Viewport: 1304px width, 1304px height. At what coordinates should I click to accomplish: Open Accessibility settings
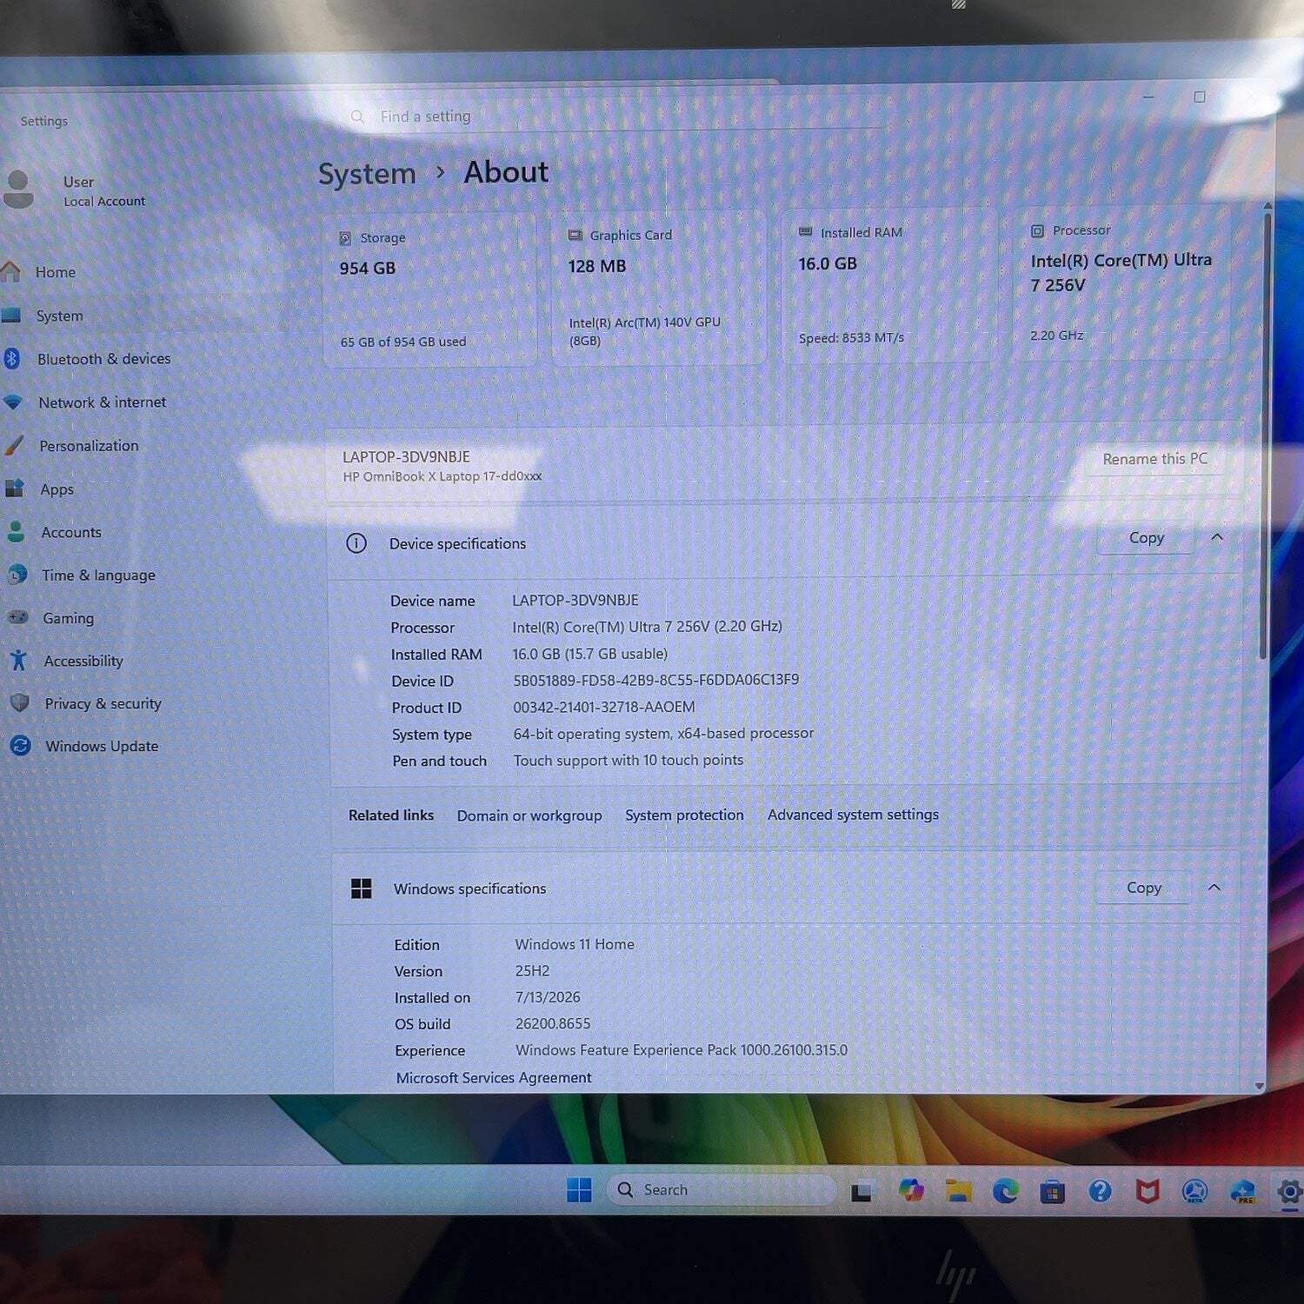(82, 661)
